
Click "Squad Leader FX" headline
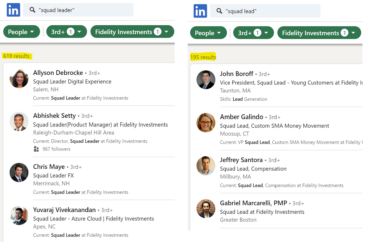[x=53, y=175]
